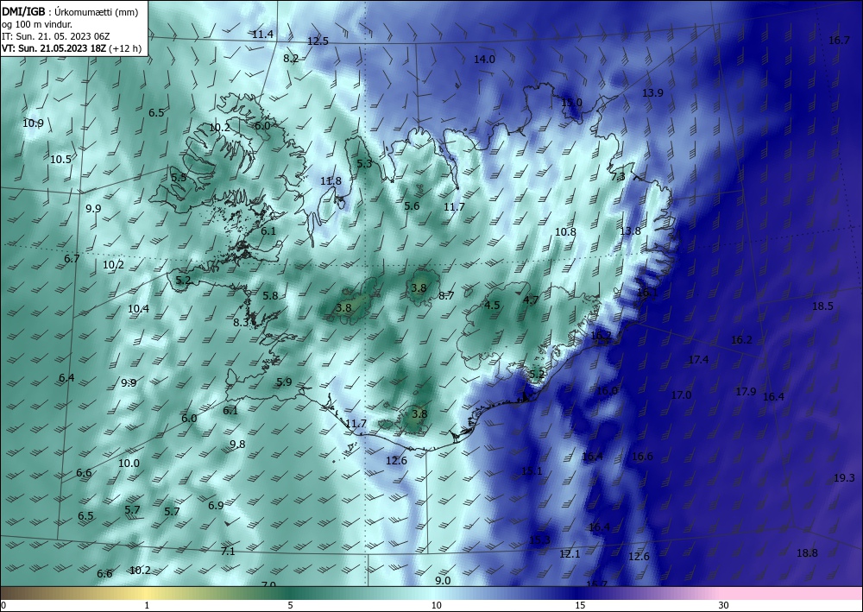Click the '(+12 h)' forecast offset label
This screenshot has height=612, width=863.
(x=125, y=48)
